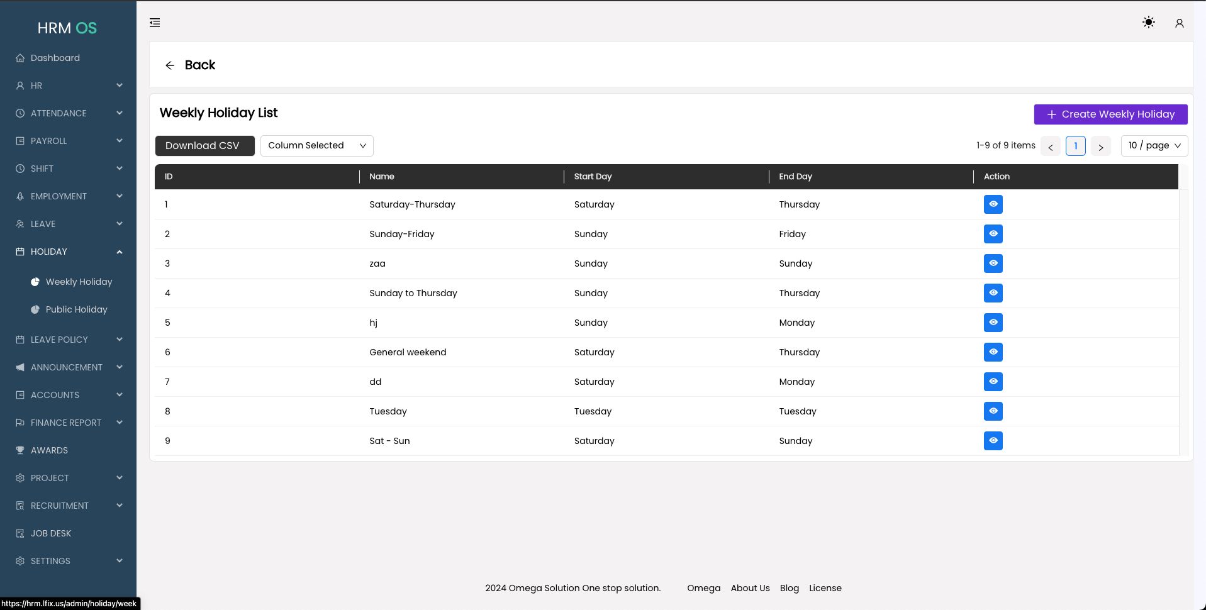Screen dimensions: 1206x610
Task: Click the Shift icon in the sidebar
Action: tap(20, 169)
